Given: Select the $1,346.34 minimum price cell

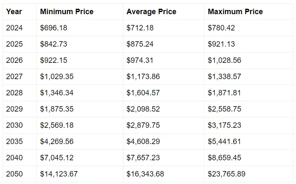Looking at the screenshot, I should [57, 93].
